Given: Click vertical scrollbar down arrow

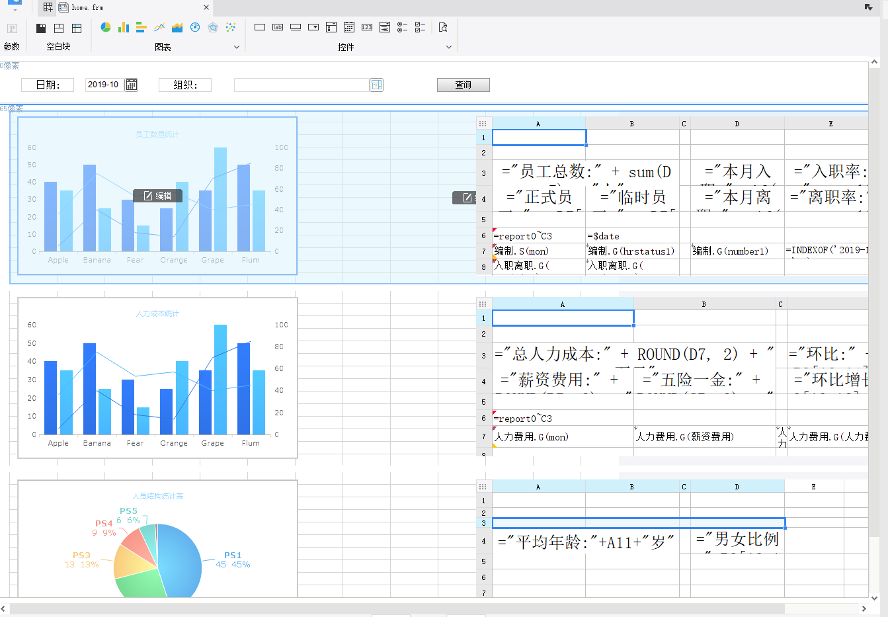Looking at the screenshot, I should point(874,597).
